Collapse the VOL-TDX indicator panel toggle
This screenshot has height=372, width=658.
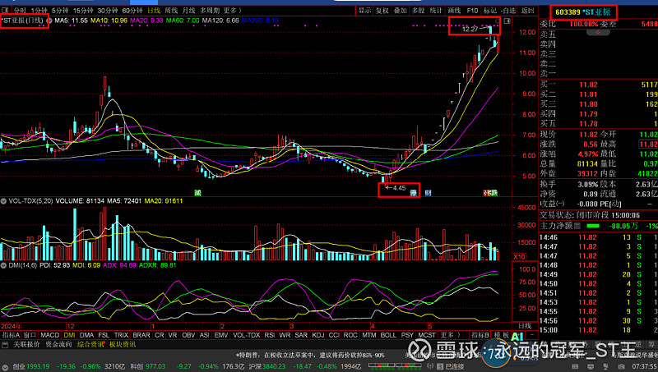point(3,201)
